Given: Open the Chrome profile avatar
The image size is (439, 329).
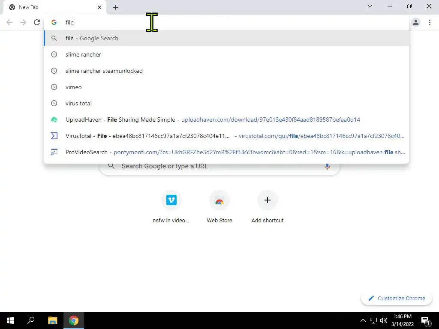Looking at the screenshot, I should tap(416, 22).
